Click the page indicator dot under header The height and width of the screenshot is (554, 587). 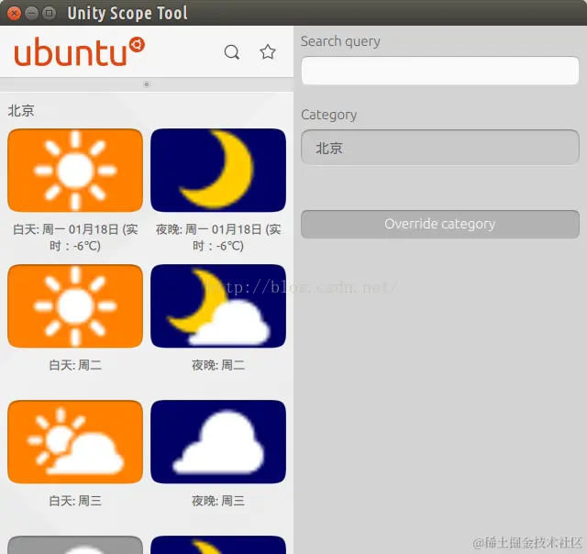(x=147, y=84)
